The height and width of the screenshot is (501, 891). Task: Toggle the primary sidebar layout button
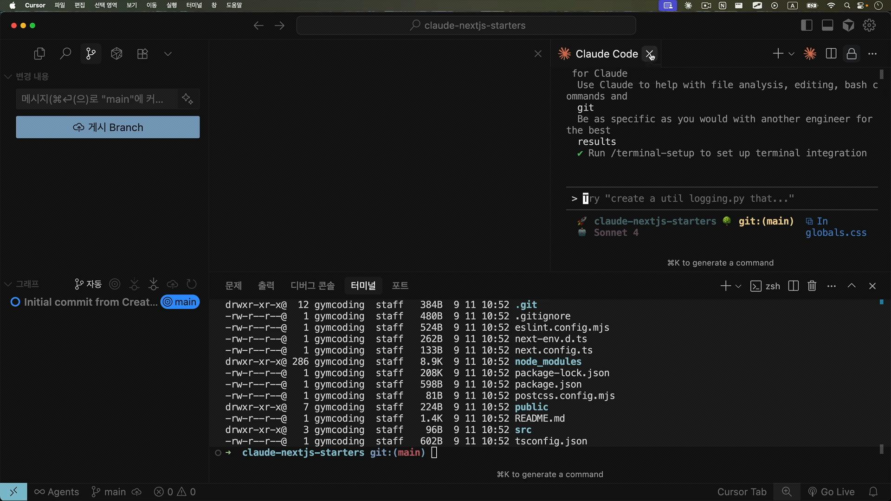807,26
